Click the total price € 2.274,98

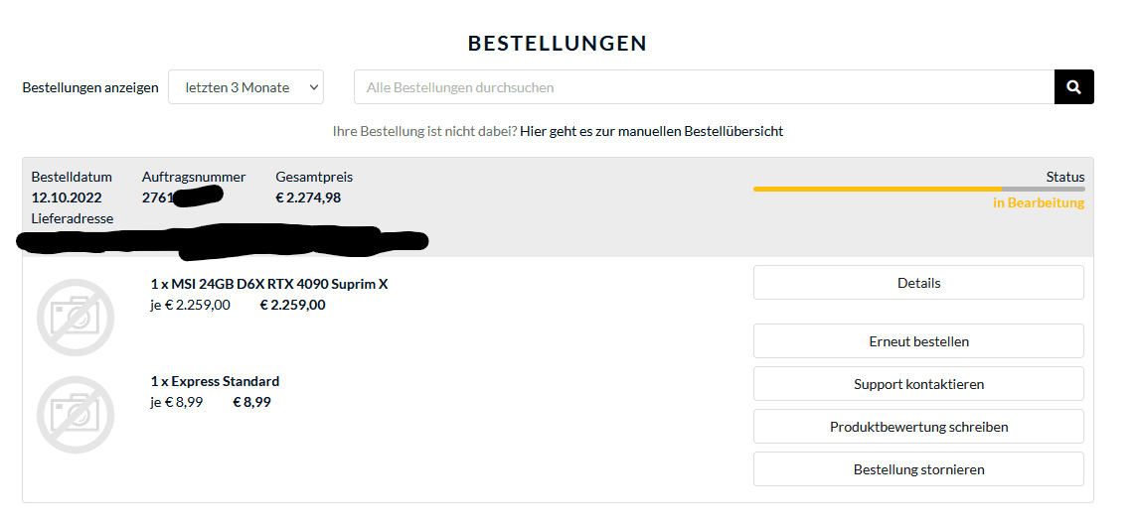tap(308, 197)
